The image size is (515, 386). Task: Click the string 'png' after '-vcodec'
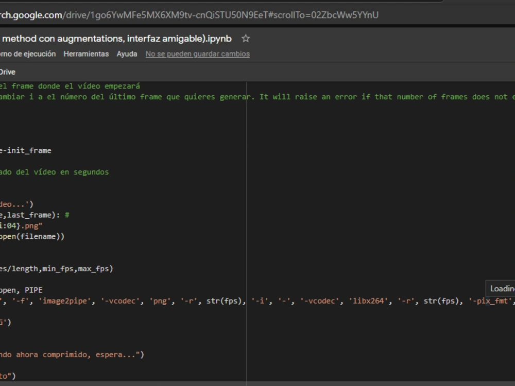coord(160,301)
